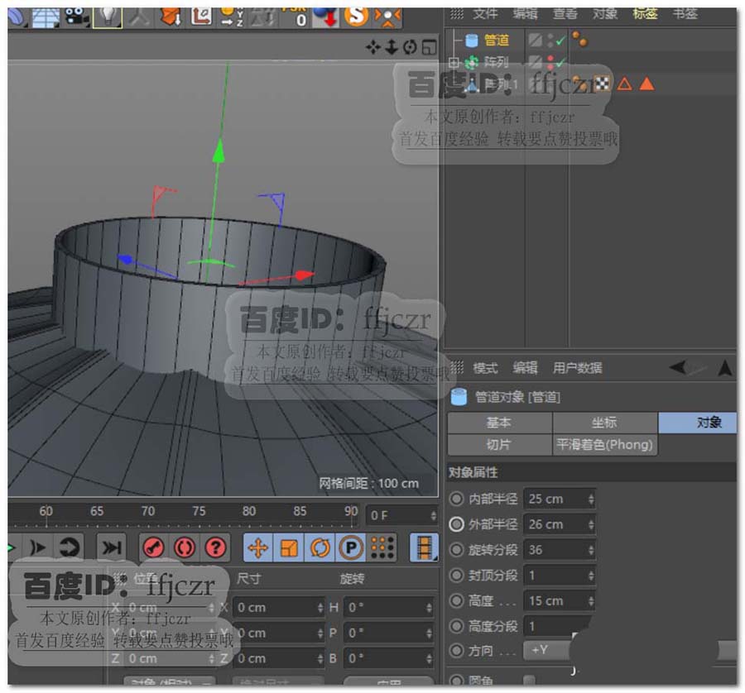745x693 pixels.
Task: Click the 外部半径 animation circle
Action: coord(456,524)
